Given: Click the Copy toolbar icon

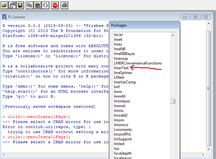Looking at the screenshot, I should pyautogui.click(x=30, y=5).
